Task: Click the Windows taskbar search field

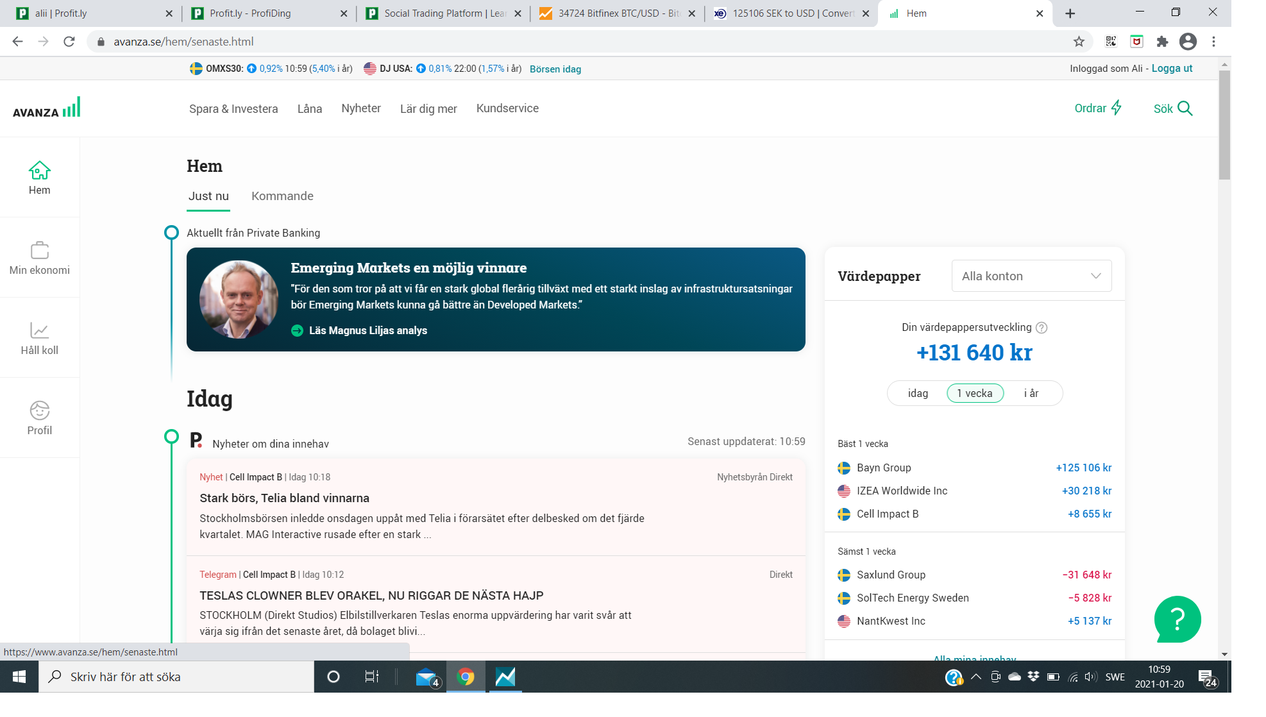Action: click(x=176, y=677)
